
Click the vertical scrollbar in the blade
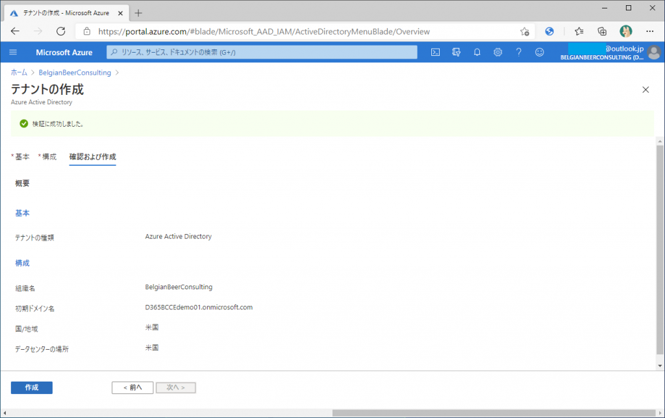pos(660,250)
